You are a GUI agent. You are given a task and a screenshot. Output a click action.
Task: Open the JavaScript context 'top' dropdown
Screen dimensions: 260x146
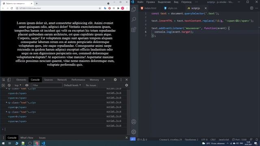tap(18, 85)
